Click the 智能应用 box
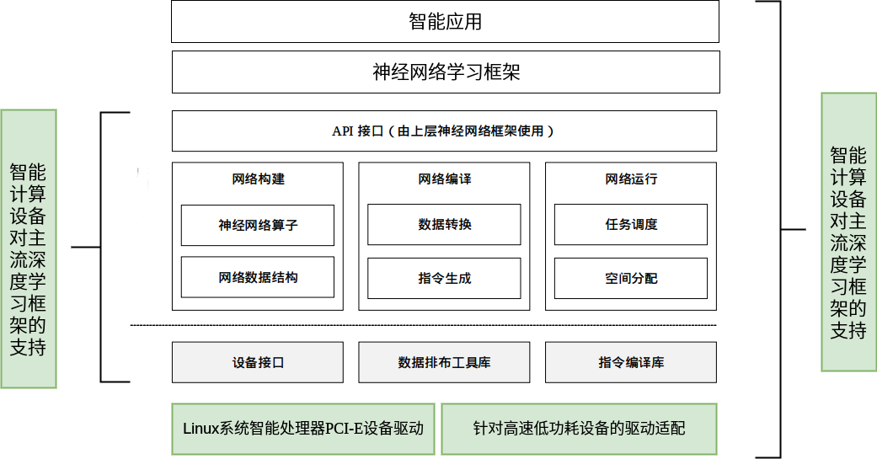This screenshot has width=877, height=459. coord(445,22)
